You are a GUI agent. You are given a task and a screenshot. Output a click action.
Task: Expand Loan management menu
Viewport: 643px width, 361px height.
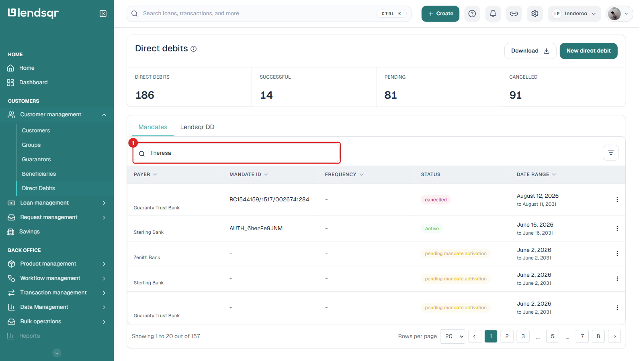(57, 203)
